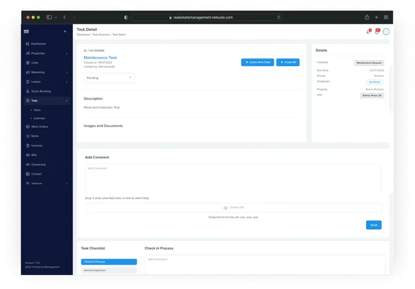
Task: Open Calendar under the Task menu
Action: coord(39,118)
